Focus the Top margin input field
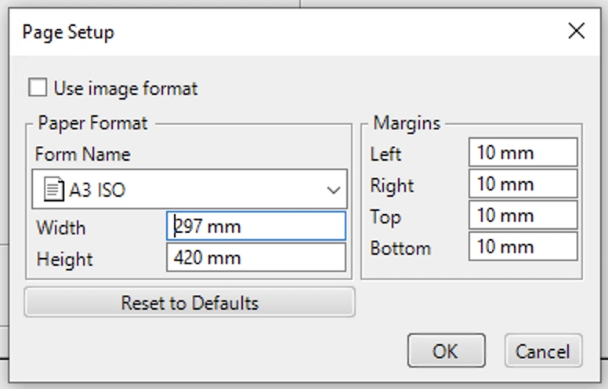The width and height of the screenshot is (608, 389). [x=523, y=216]
